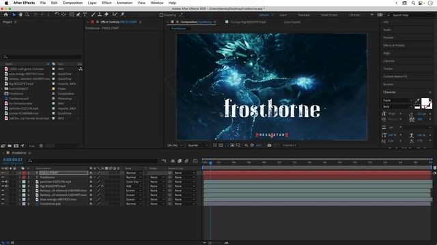Image resolution: width=437 pixels, height=245 pixels.
Task: Click the snapshot camera icon in viewer
Action: coord(269,145)
